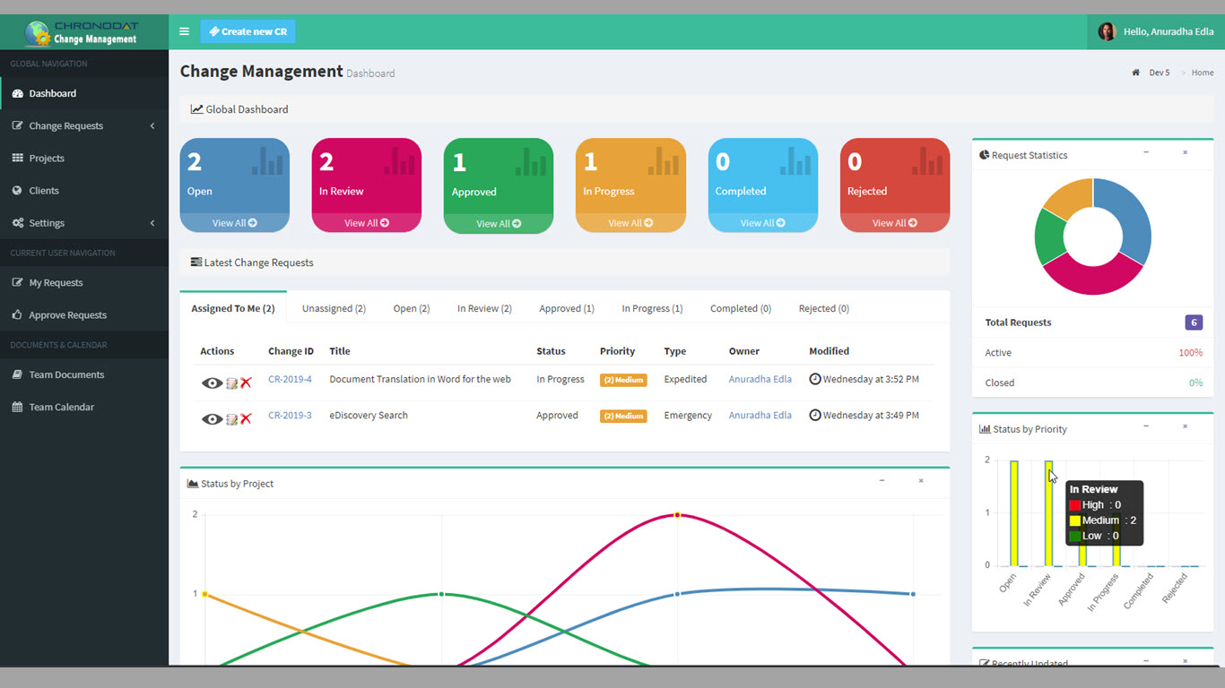Image resolution: width=1225 pixels, height=688 pixels.
Task: Click the title Document Translation in Word for the web
Action: pos(420,379)
